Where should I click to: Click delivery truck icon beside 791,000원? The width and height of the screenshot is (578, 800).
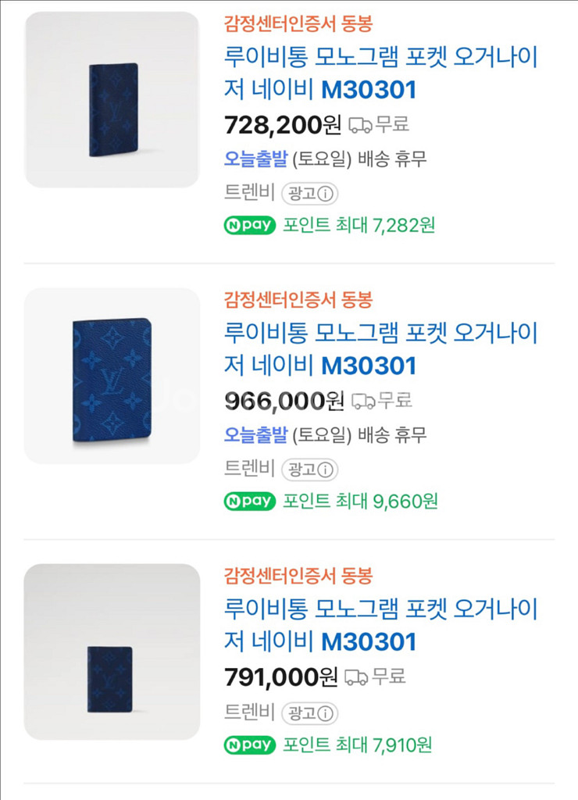(x=356, y=677)
